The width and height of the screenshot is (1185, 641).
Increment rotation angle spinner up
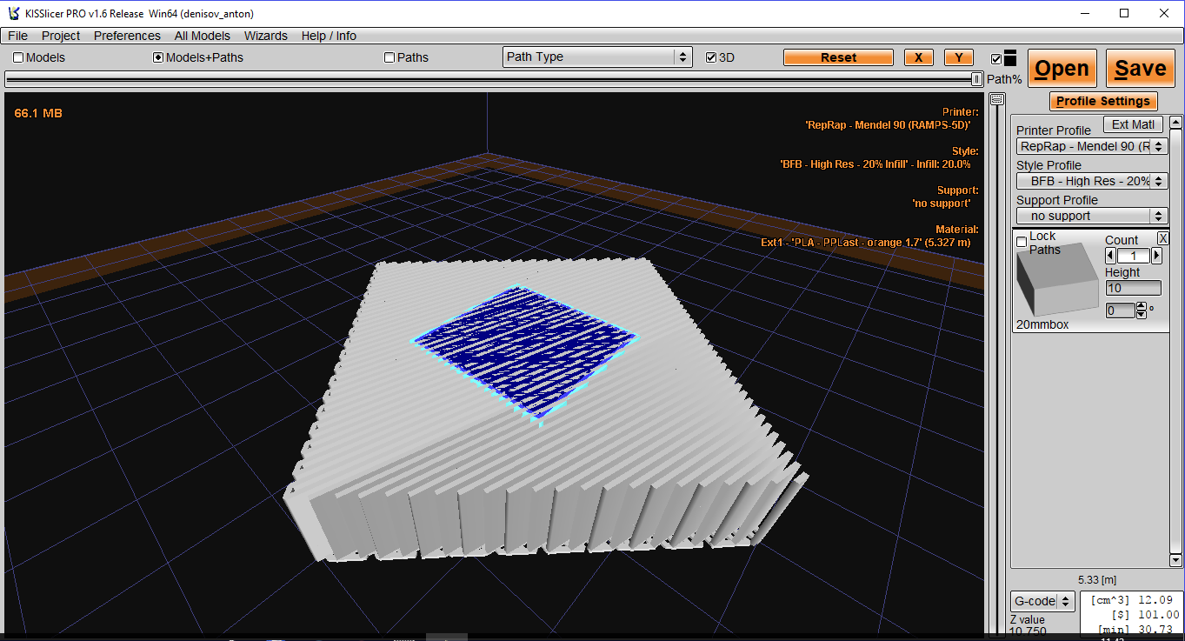pos(1142,306)
